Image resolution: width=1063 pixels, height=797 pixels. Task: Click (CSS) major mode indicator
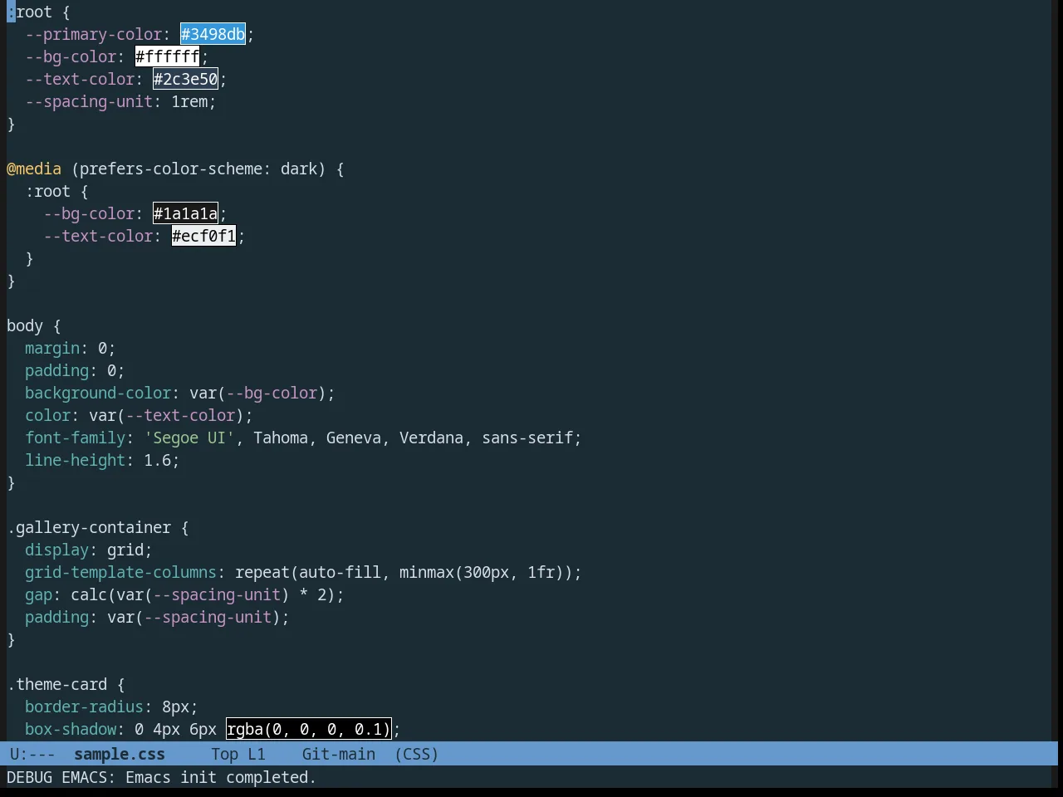(417, 754)
